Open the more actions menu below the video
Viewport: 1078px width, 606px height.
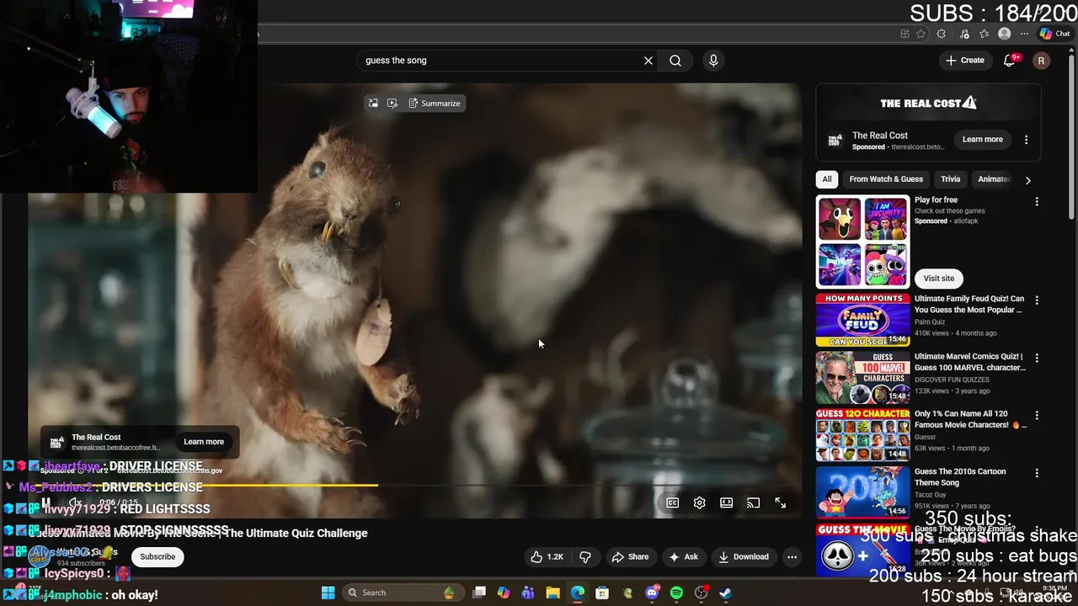pos(792,557)
